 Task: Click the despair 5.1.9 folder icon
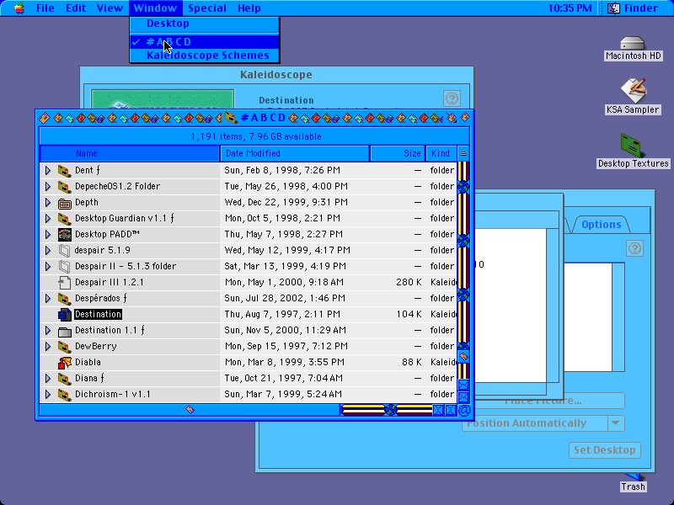[65, 250]
